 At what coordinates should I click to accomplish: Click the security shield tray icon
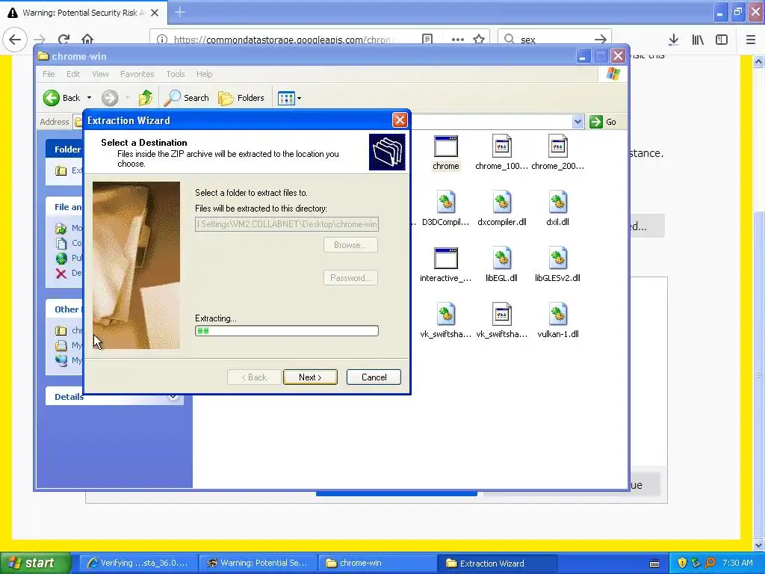pos(682,564)
